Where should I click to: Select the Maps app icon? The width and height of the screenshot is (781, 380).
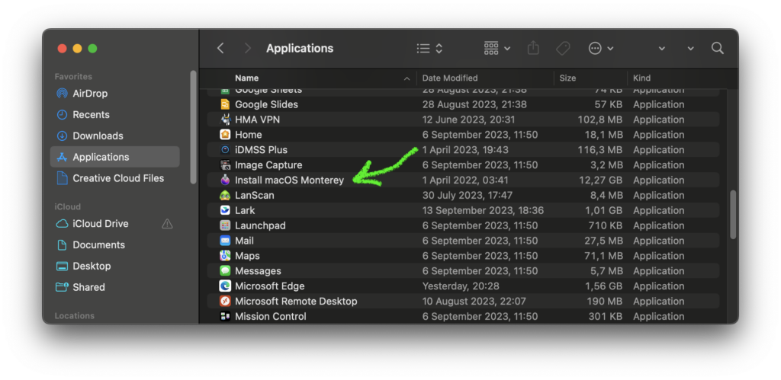click(225, 256)
